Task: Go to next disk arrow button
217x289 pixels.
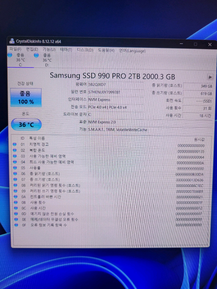Action: (x=210, y=77)
